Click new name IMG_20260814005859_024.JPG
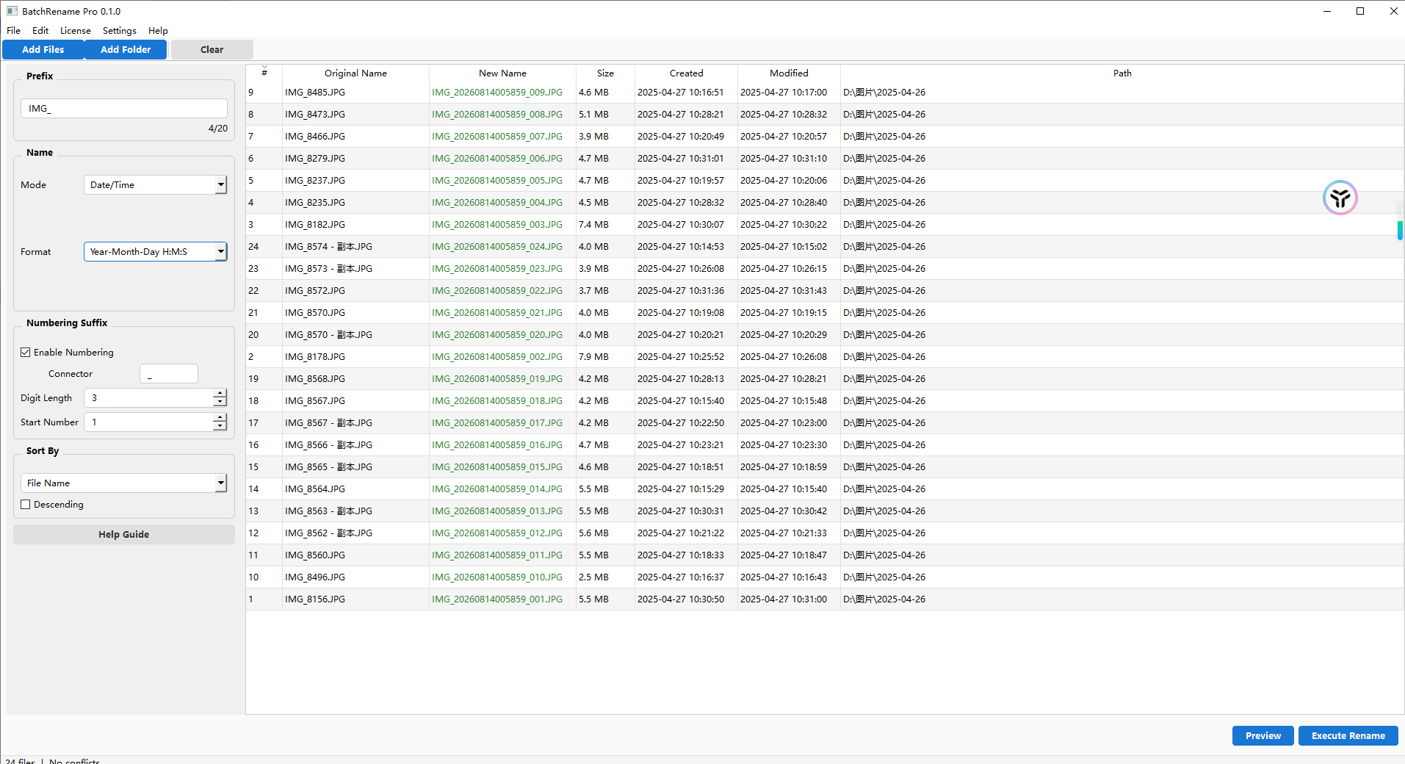 497,247
